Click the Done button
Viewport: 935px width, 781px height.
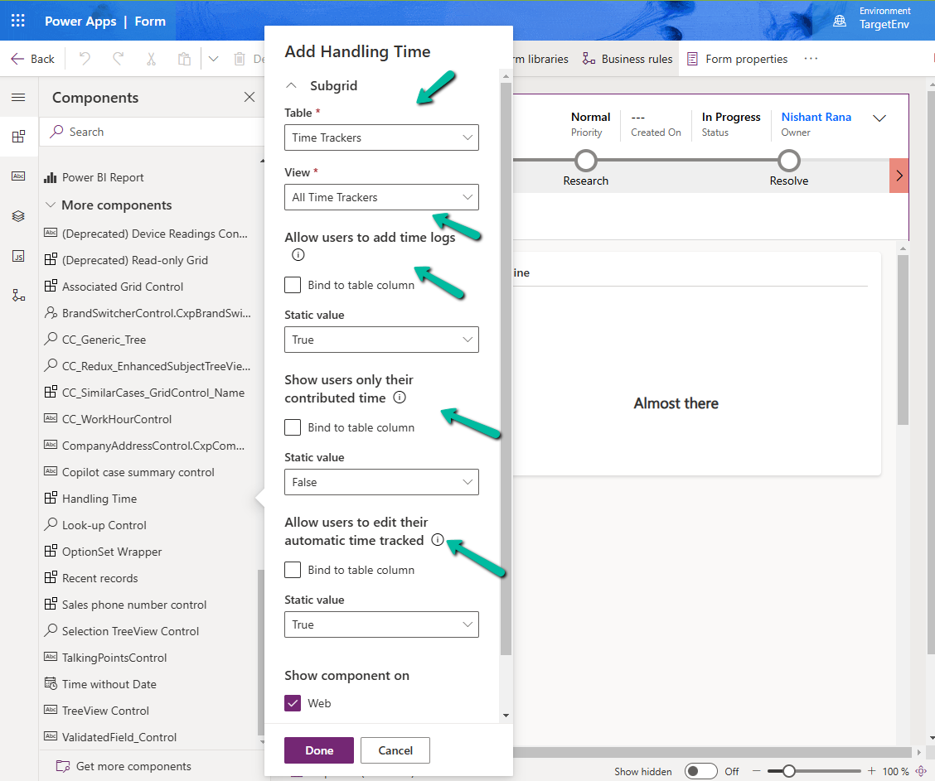click(x=319, y=750)
